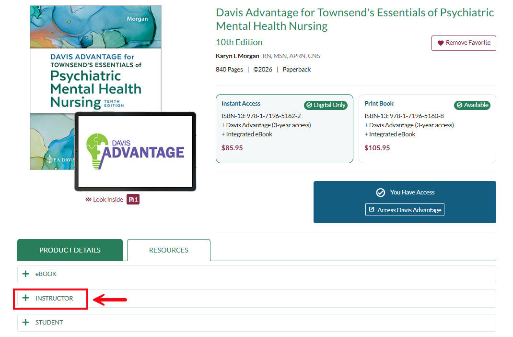Click the RN, MSN, APRN, CNS credentials
The height and width of the screenshot is (337, 513).
pos(291,56)
